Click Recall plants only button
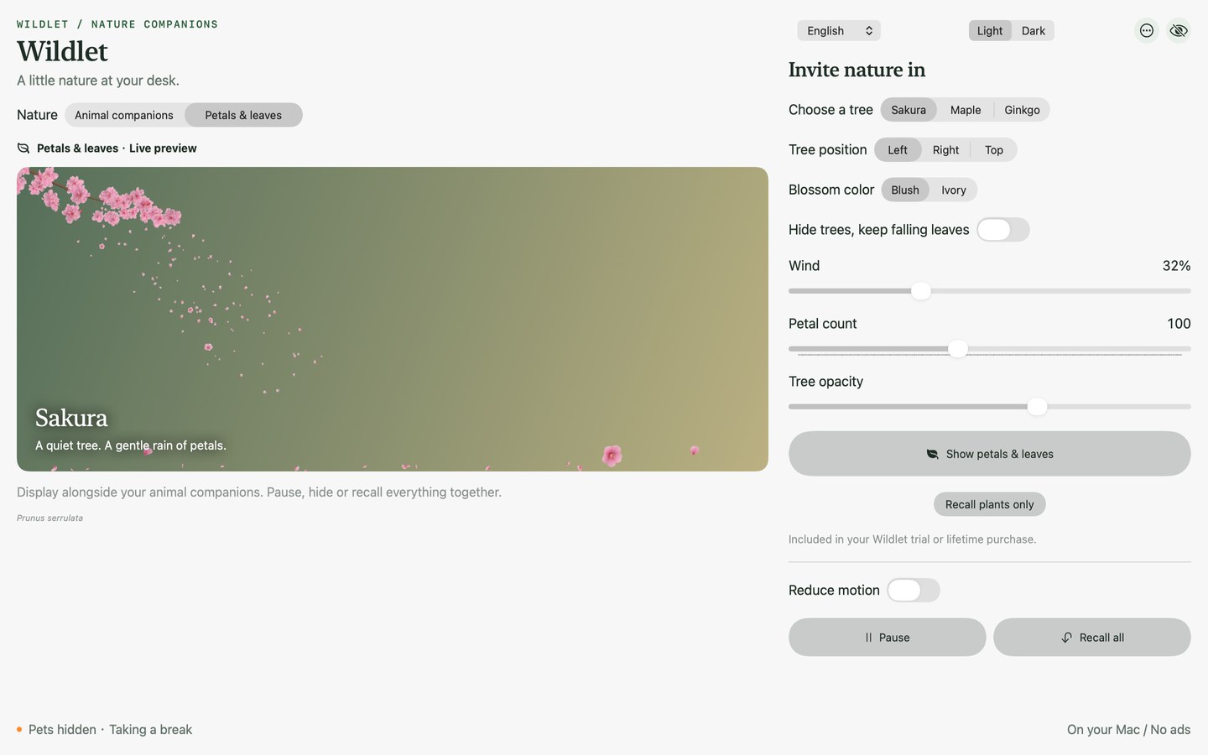This screenshot has height=755, width=1208. tap(990, 504)
